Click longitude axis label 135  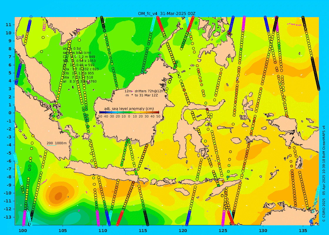click(303, 231)
